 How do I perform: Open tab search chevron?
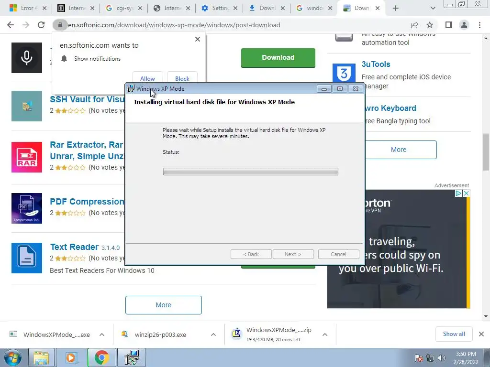(433, 9)
